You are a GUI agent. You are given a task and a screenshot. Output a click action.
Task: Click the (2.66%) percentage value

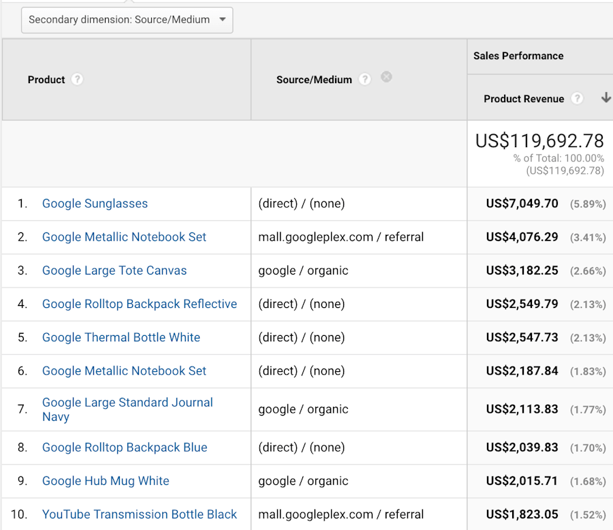588,271
